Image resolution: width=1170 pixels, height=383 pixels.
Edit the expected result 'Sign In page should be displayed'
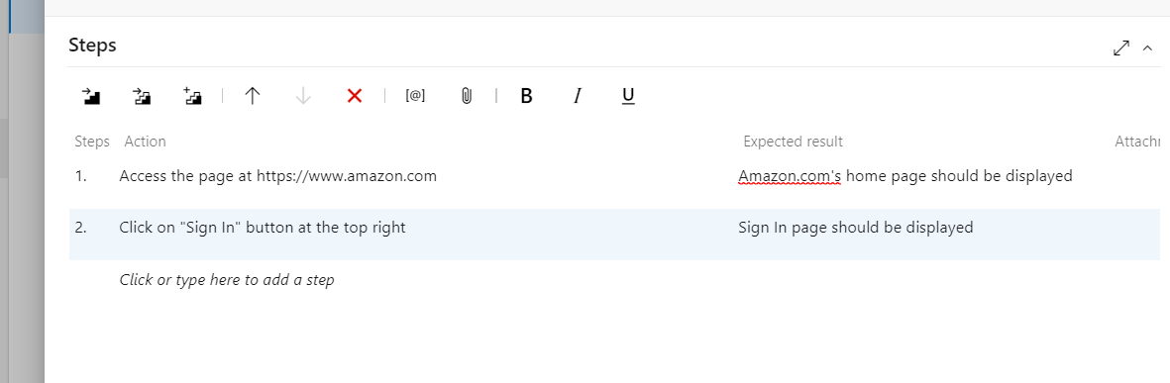pyautogui.click(x=856, y=228)
